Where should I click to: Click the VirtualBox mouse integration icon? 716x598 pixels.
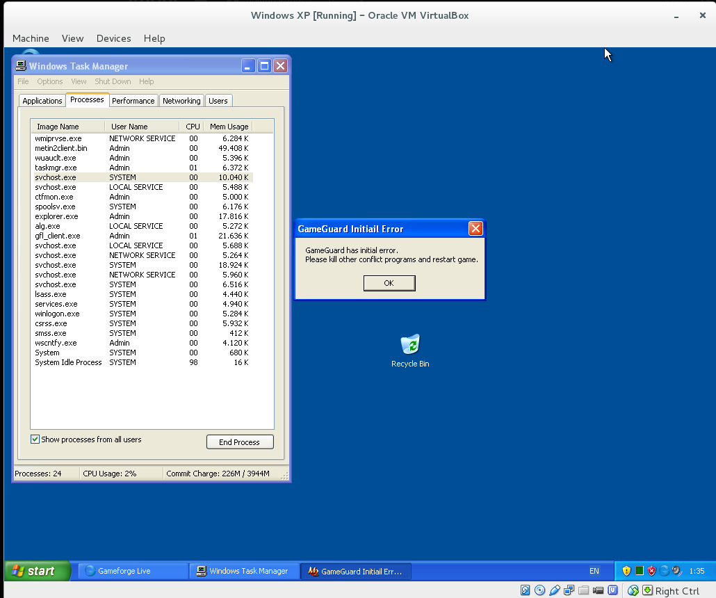coord(633,590)
